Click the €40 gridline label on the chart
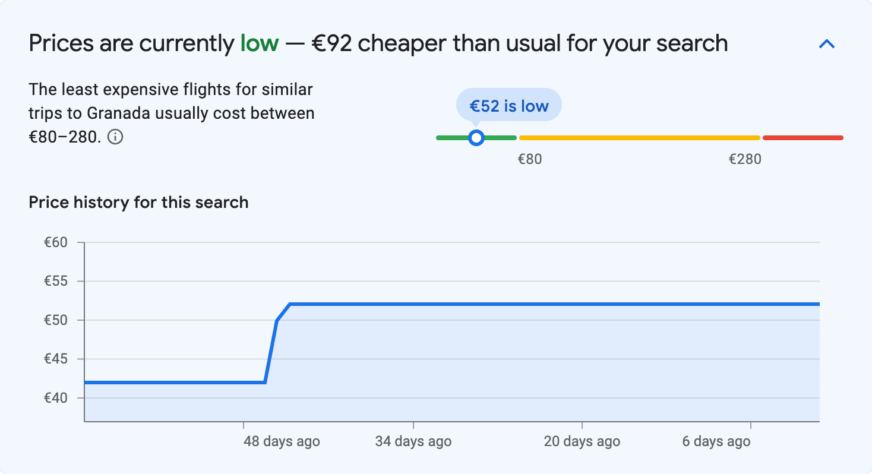 point(57,398)
